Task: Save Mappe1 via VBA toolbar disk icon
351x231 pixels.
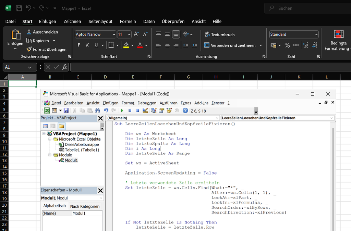Action: pyautogui.click(x=66, y=110)
